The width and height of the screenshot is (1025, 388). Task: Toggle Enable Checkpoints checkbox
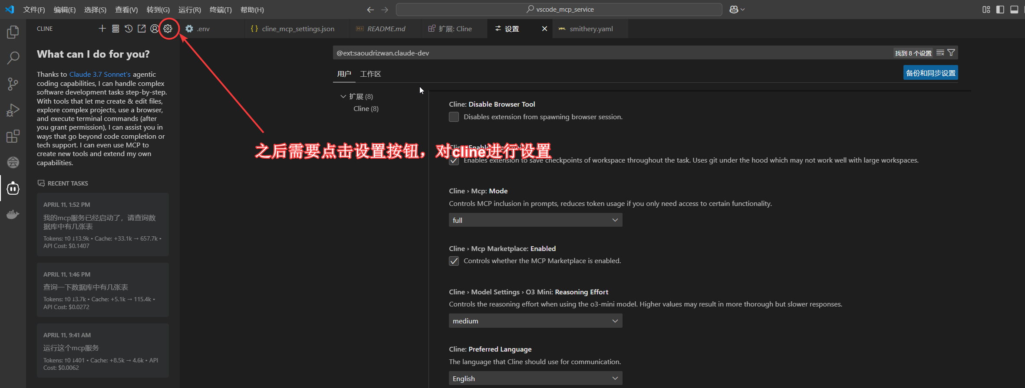tap(454, 160)
